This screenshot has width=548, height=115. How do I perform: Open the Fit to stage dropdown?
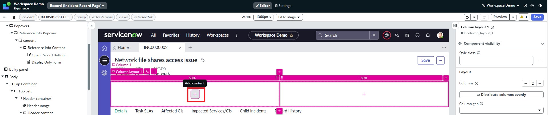(x=289, y=17)
